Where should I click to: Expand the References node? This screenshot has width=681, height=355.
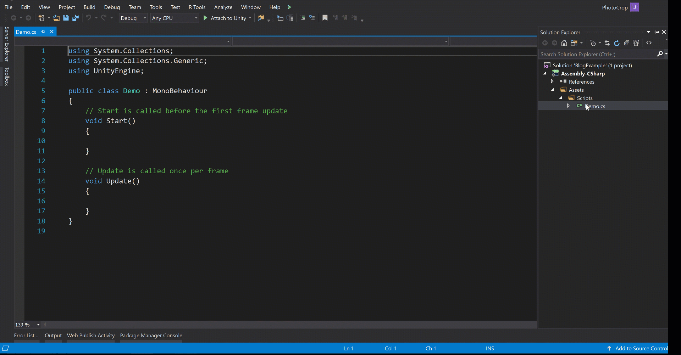pos(552,81)
